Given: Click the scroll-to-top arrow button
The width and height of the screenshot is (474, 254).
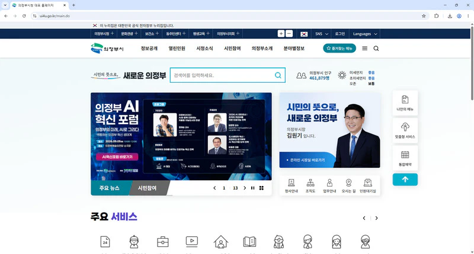Looking at the screenshot, I should 405,179.
